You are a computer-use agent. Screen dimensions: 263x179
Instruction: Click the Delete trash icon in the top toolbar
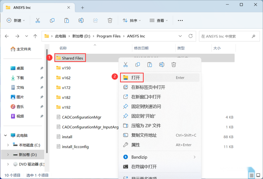(x=110, y=20)
